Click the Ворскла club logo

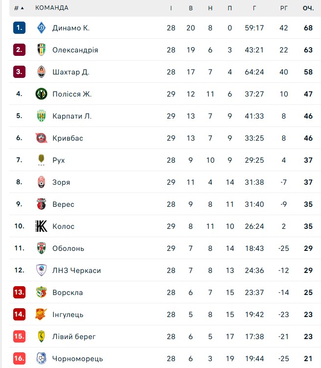(42, 293)
